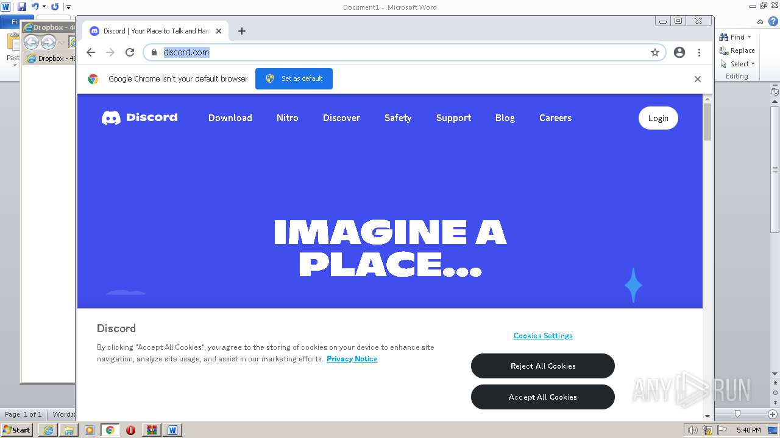Open the Word undo history dropdown
Viewport: 780px width, 438px height.
tap(44, 7)
